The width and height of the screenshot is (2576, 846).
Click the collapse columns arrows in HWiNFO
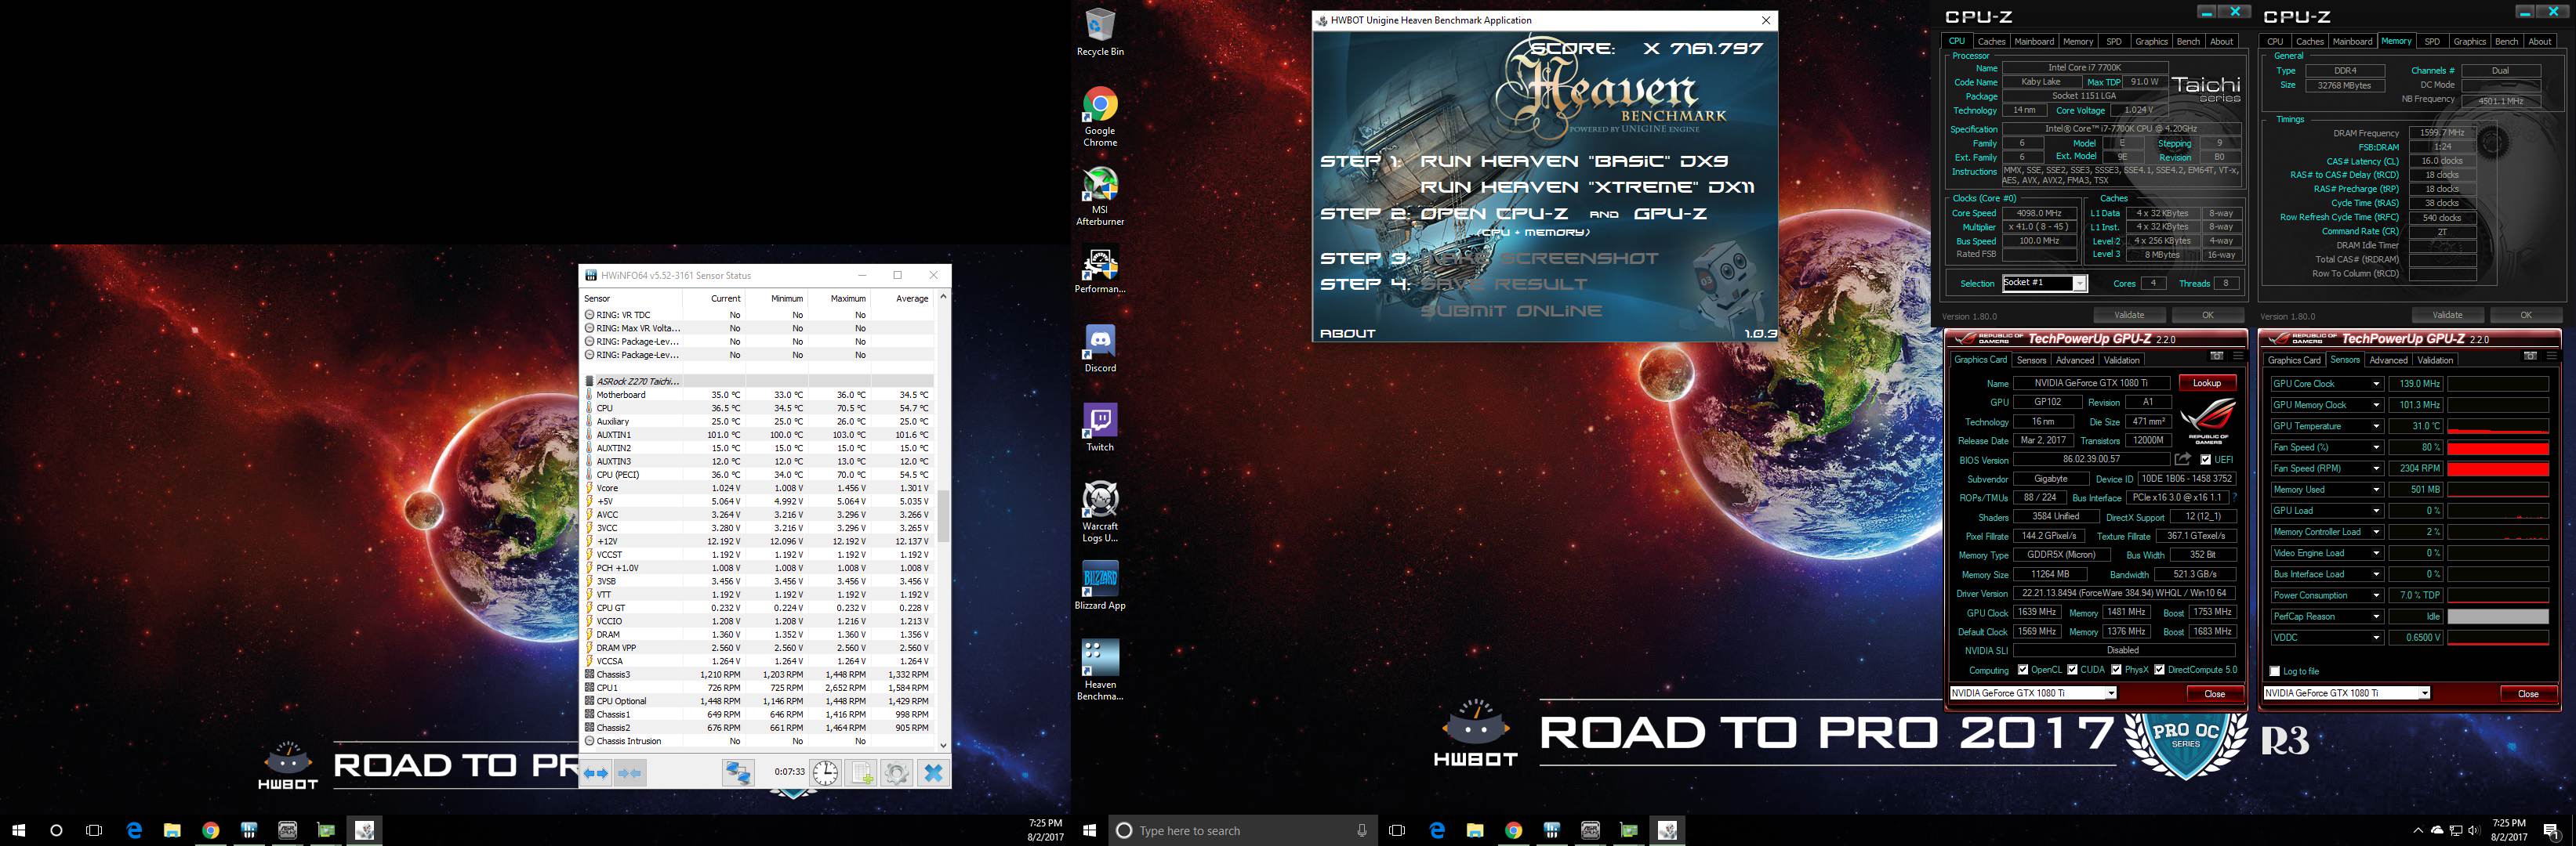(630, 773)
